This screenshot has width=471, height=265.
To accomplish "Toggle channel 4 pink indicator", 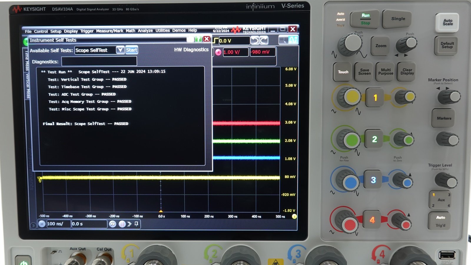I will [218, 52].
